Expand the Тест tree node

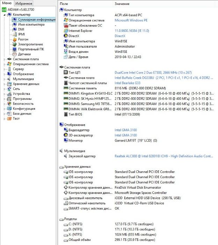[x=5, y=119]
